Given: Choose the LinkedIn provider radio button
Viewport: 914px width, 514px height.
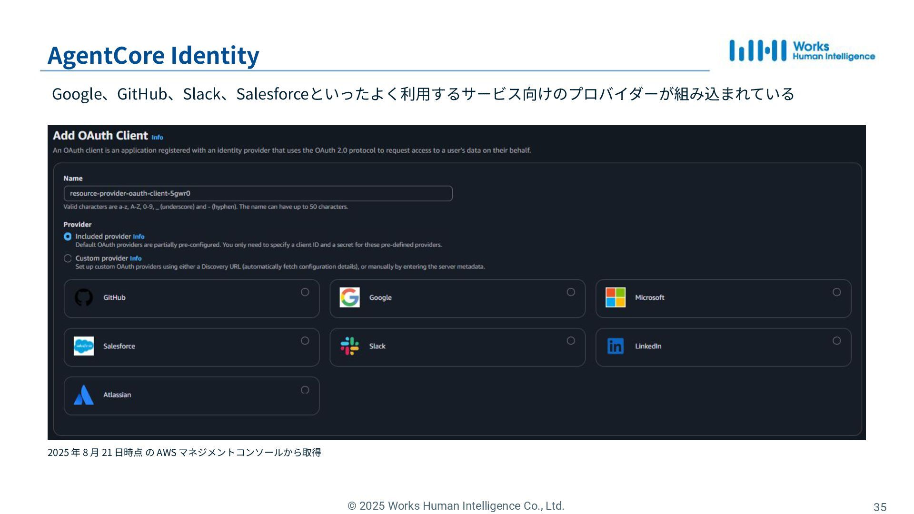Looking at the screenshot, I should pyautogui.click(x=837, y=341).
